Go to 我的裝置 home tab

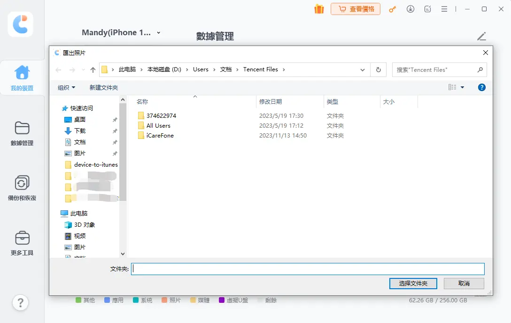click(22, 78)
